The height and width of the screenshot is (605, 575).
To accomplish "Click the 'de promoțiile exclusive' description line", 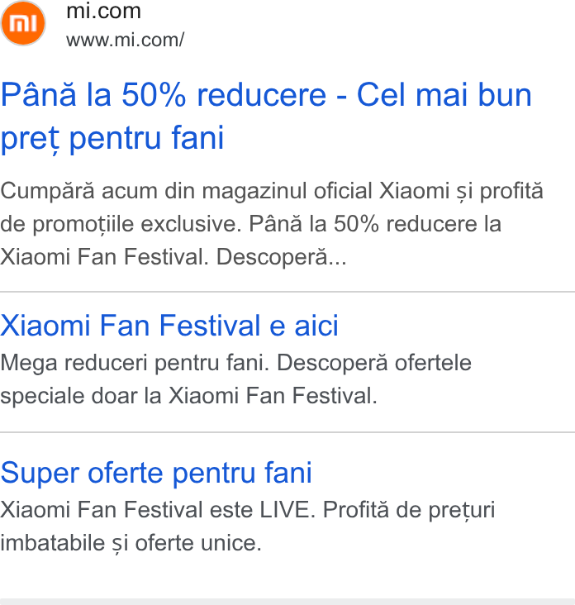I will click(250, 224).
